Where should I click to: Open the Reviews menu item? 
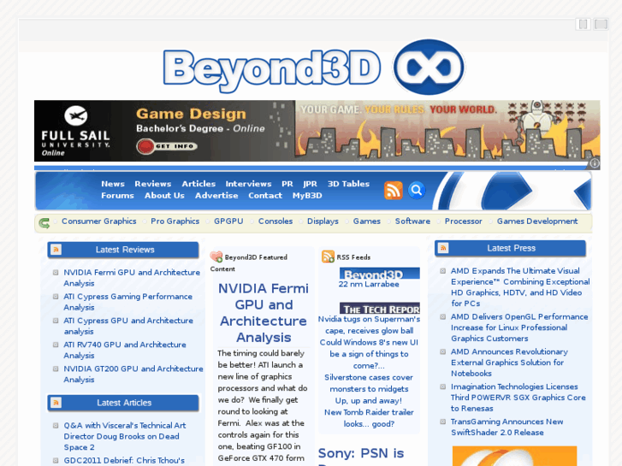[x=153, y=184]
